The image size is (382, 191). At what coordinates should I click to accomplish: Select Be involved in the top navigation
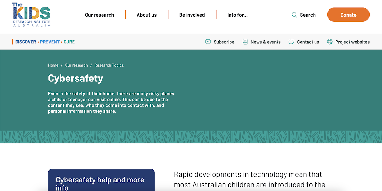coord(192,15)
